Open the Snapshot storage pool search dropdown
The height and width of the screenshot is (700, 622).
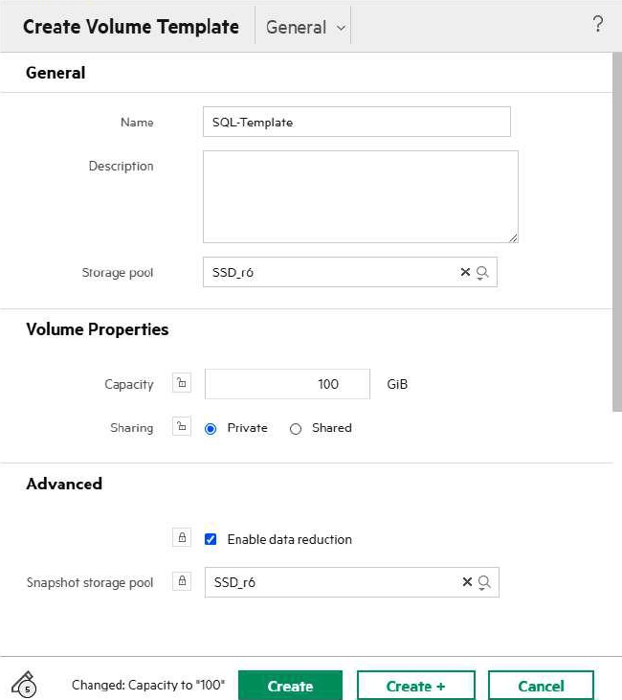[x=484, y=582]
